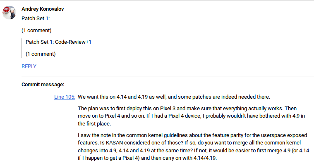
Task: Click the unquoted "Patch Set 1:" header line
Action: [x=35, y=18]
